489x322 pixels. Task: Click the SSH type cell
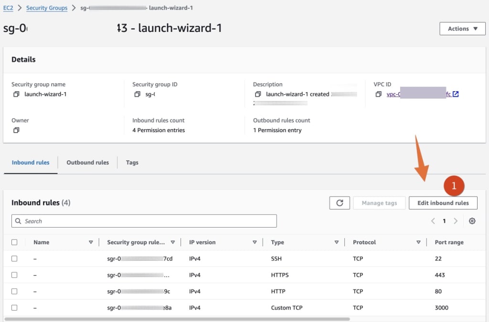[276, 259]
